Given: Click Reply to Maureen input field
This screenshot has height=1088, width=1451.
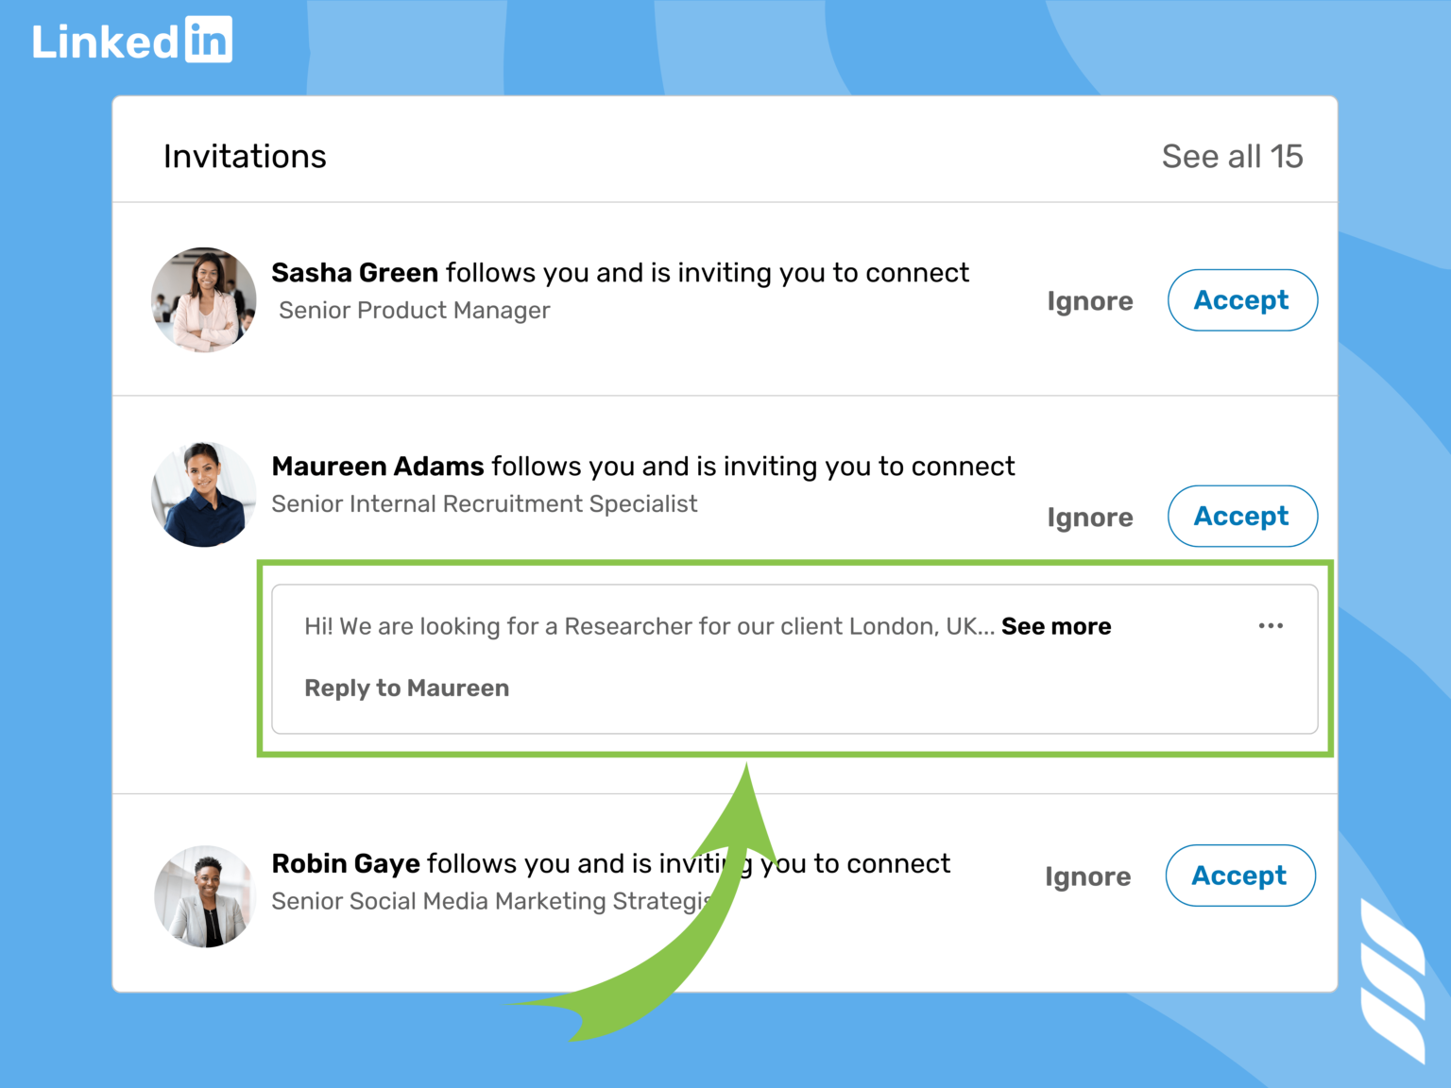Looking at the screenshot, I should [406, 688].
